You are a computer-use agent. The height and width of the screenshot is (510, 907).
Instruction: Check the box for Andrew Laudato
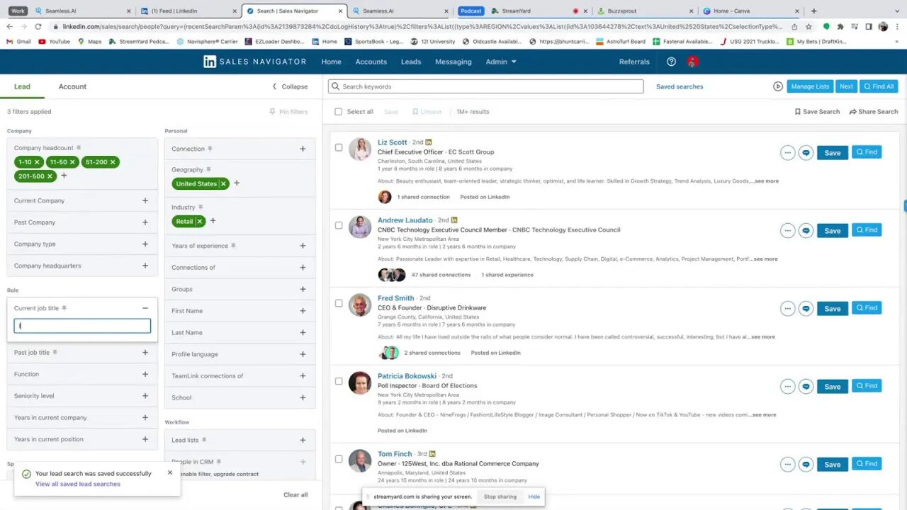(338, 225)
